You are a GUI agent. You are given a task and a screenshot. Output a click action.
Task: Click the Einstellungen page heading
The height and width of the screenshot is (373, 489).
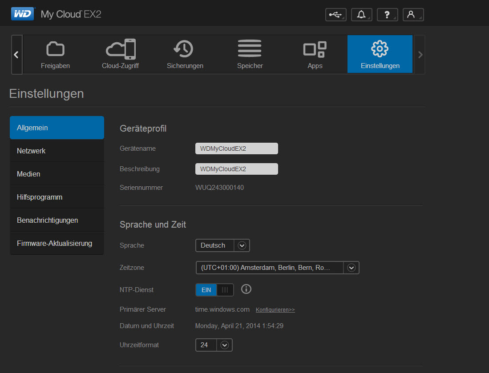coord(46,93)
